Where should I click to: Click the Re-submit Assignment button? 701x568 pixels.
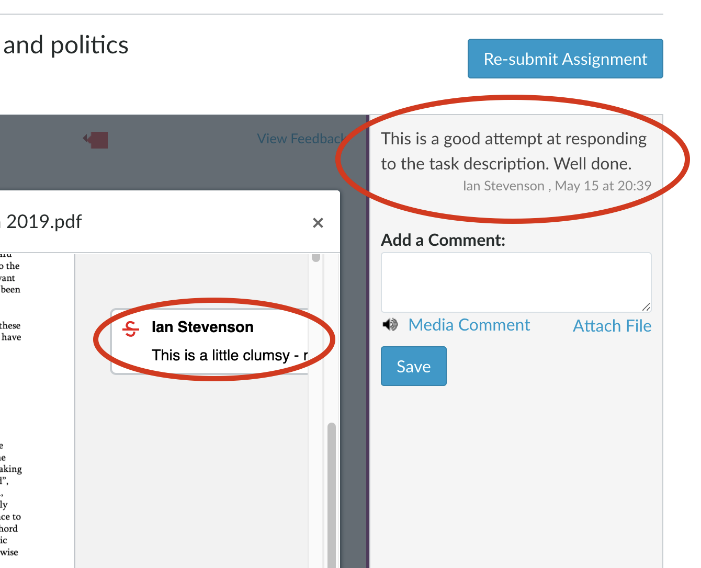565,59
